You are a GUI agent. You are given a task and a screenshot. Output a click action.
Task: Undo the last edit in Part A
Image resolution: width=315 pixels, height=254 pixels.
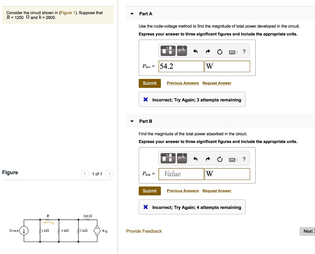tap(195, 52)
